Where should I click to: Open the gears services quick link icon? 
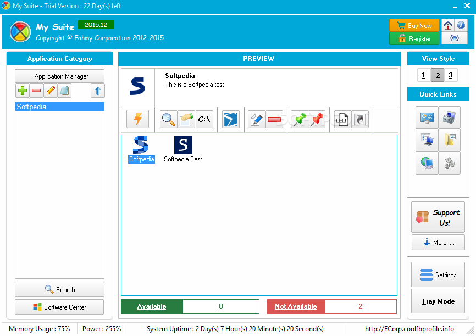(x=449, y=163)
